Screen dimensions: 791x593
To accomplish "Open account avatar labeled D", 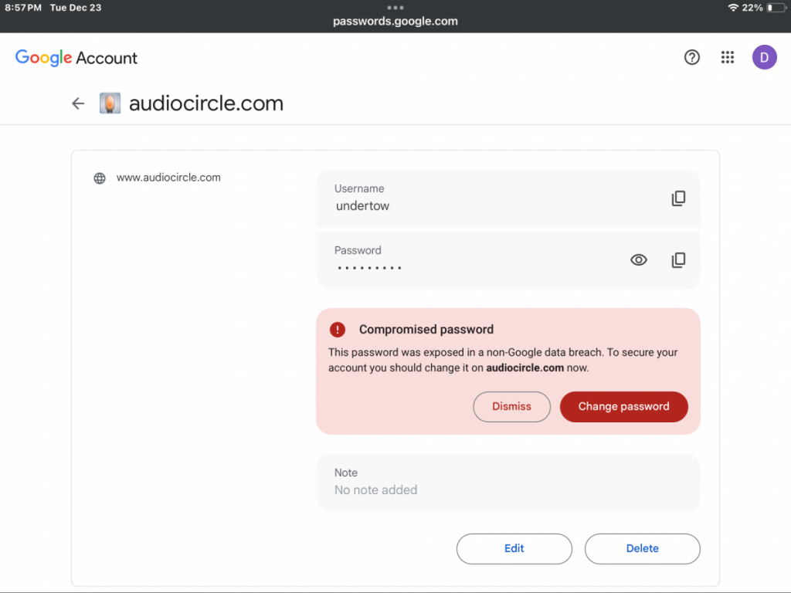I will (x=764, y=57).
